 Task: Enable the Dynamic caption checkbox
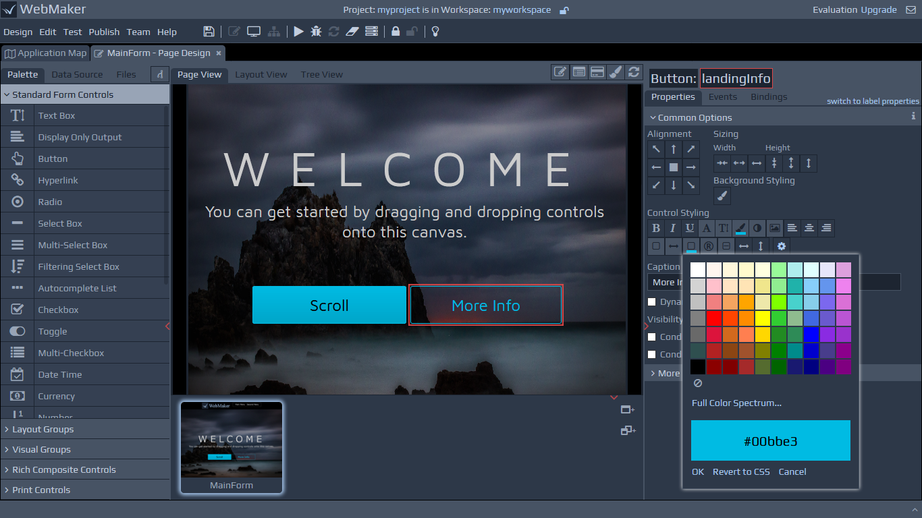(652, 302)
